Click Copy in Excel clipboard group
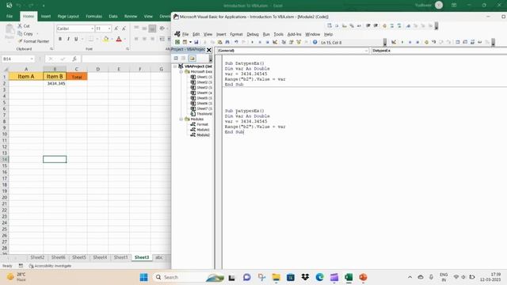Image resolution: width=507 pixels, height=285 pixels. coord(25,33)
